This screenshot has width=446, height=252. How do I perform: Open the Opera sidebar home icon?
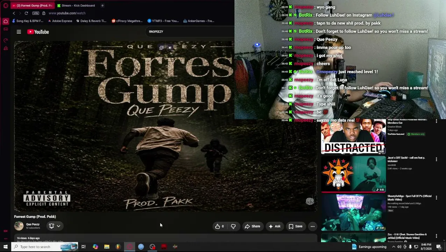(6, 22)
